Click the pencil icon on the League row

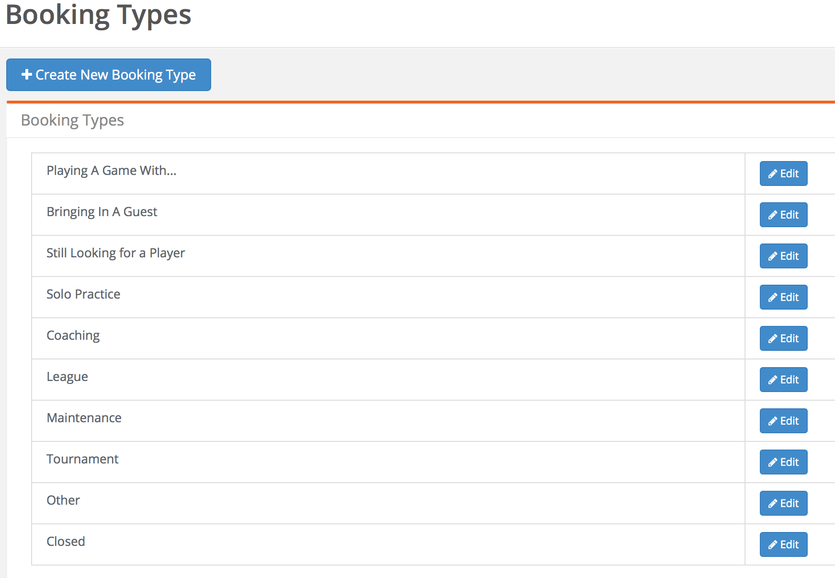[772, 380]
